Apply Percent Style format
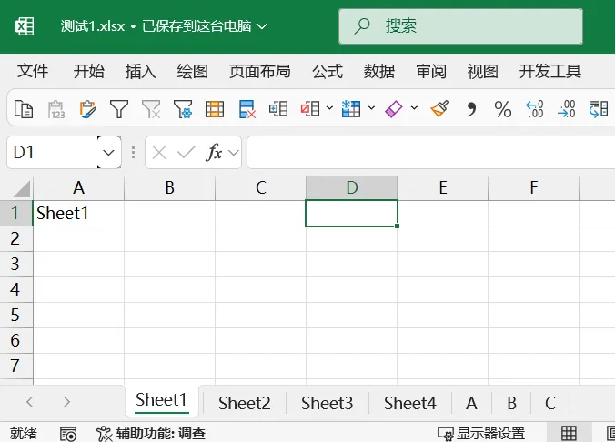615x442 pixels. (503, 109)
